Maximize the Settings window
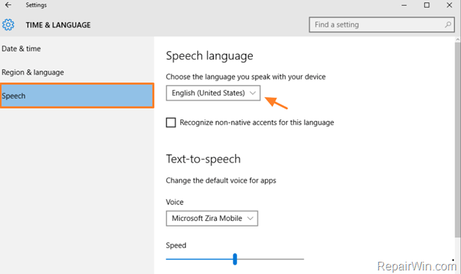Image resolution: width=461 pixels, height=274 pixels. tap(426, 5)
